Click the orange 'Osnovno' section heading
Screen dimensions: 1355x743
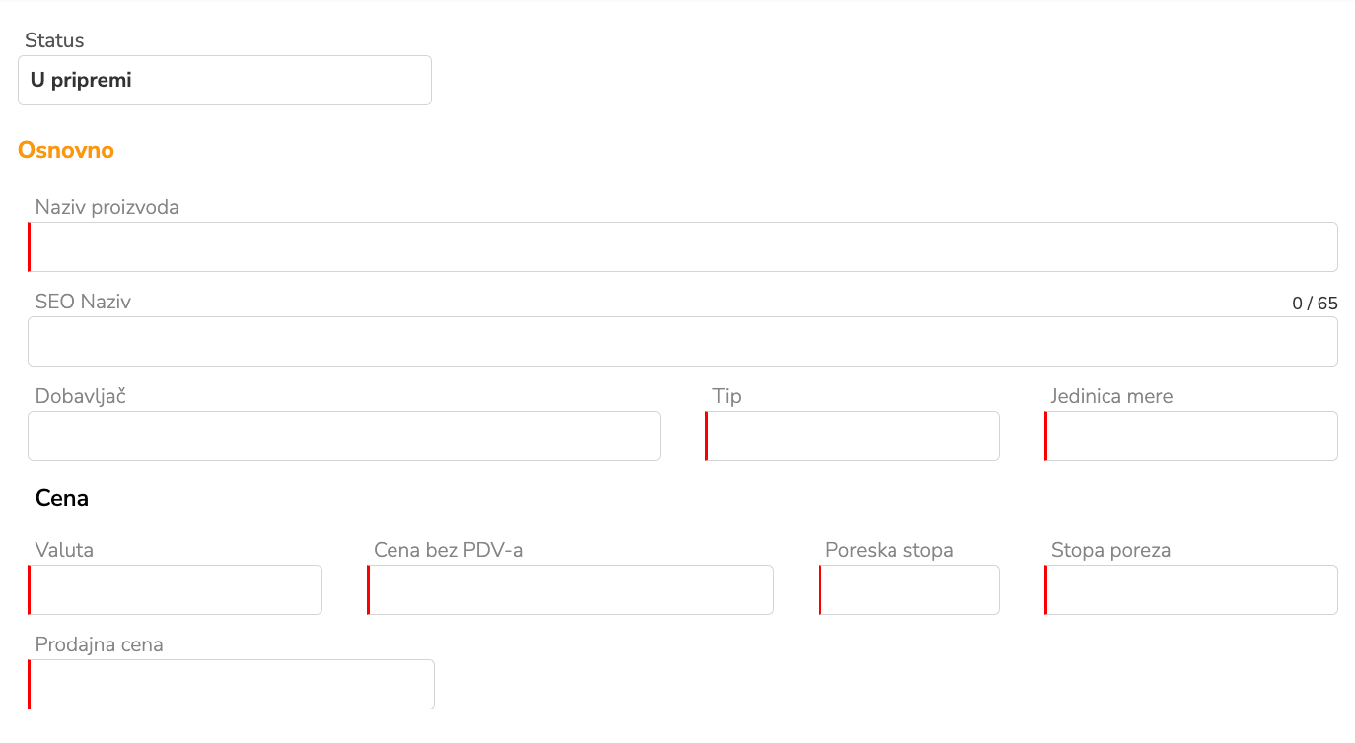tap(66, 151)
